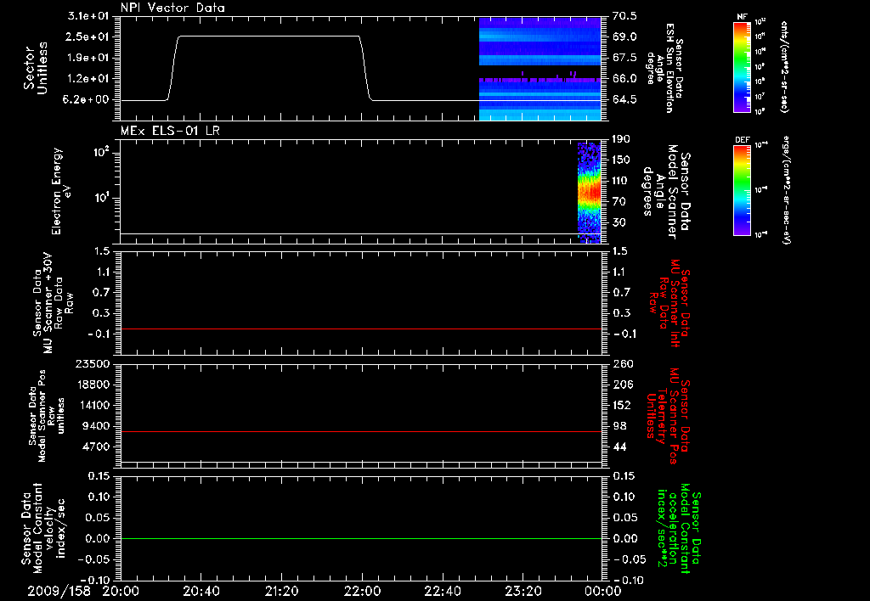Viewport: 870px width, 601px height.
Task: Click the '70.5' sun elevation axis value
Action: coord(624,16)
